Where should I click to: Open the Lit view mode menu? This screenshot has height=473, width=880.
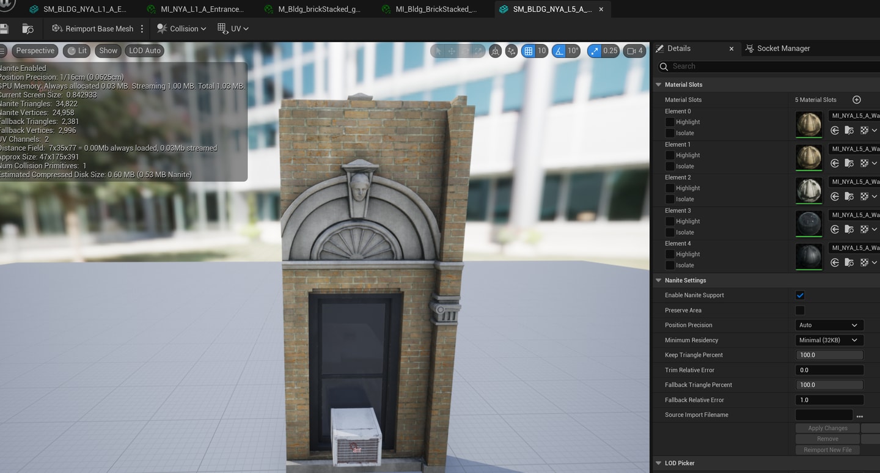[x=77, y=51]
